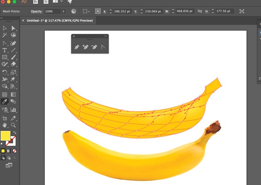Choose the Magic Wand tool
The image size is (261, 185).
pyautogui.click(x=4, y=35)
